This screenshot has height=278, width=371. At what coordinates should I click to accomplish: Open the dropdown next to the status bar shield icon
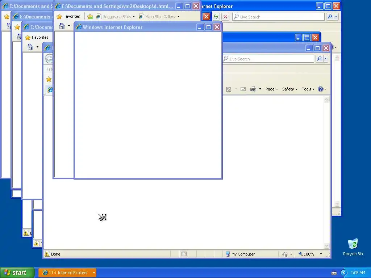coord(291,254)
